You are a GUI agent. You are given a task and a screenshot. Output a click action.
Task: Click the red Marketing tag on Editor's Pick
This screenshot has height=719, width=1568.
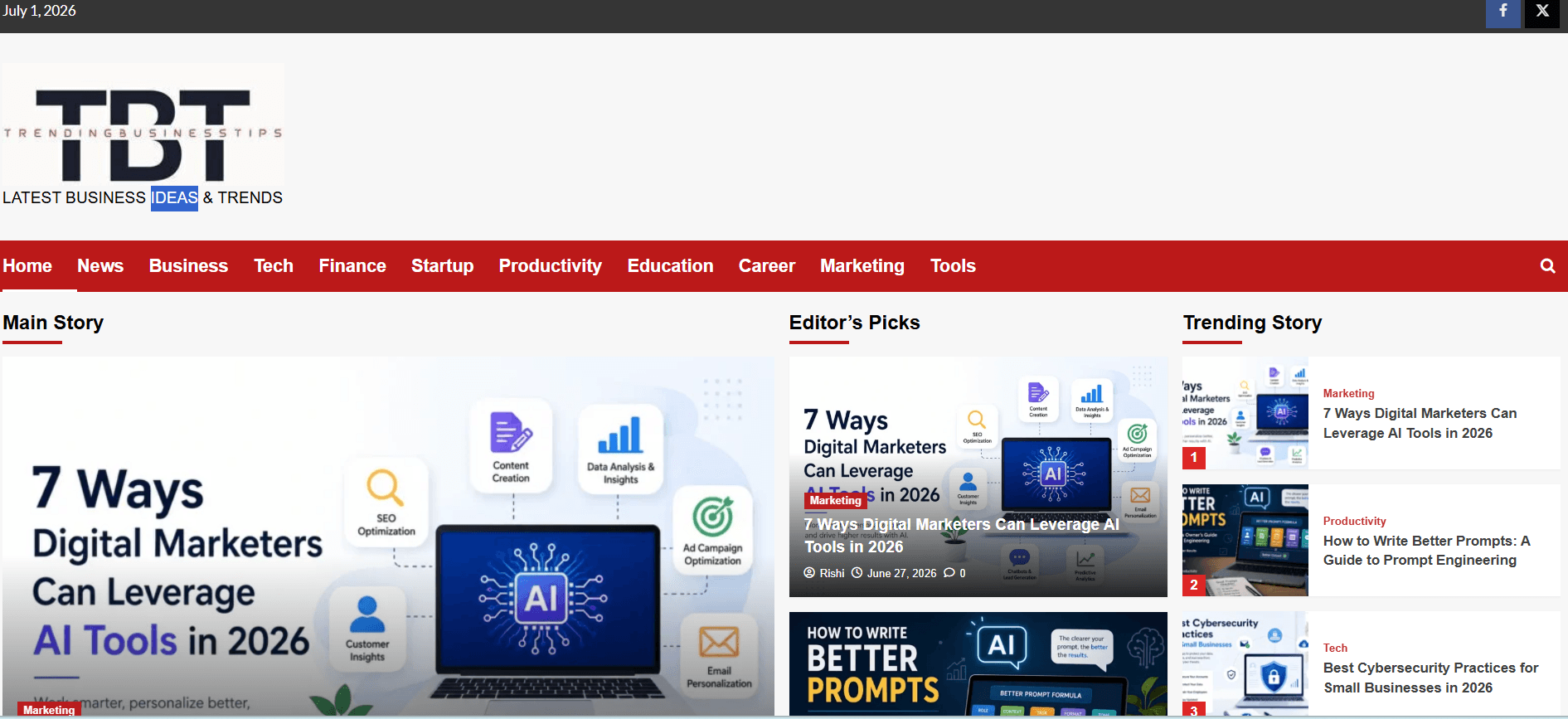[835, 500]
